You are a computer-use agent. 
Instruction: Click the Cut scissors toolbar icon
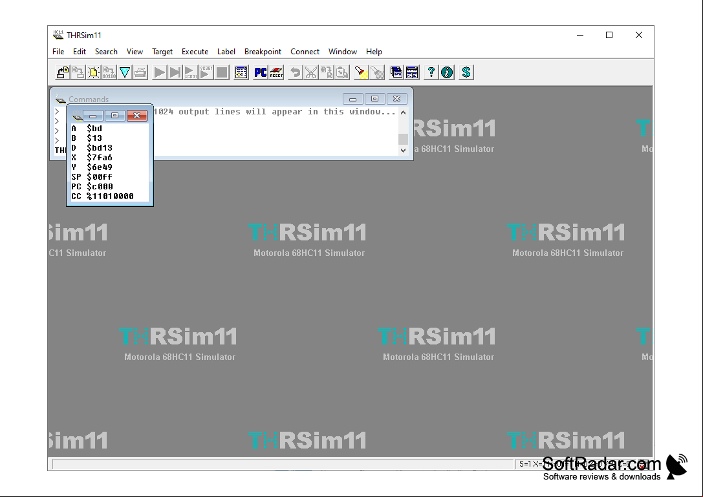(310, 72)
